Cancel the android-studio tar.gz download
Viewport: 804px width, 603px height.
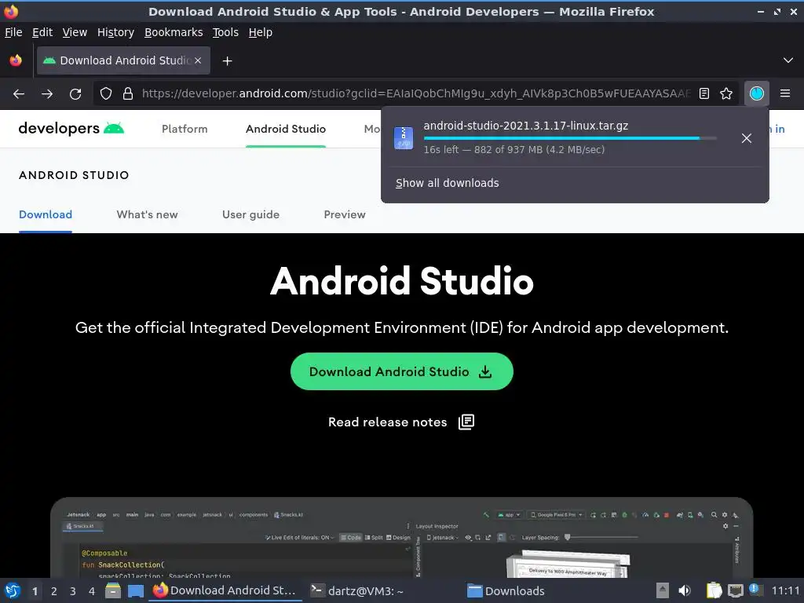(x=746, y=138)
